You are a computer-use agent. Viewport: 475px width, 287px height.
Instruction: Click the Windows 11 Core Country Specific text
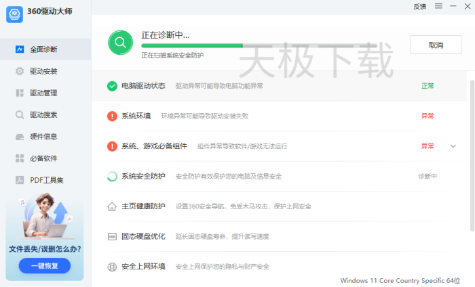click(x=400, y=281)
